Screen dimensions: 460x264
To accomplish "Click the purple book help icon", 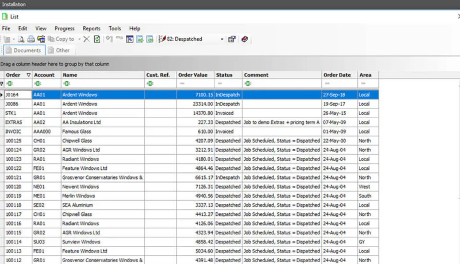I will point(245,39).
